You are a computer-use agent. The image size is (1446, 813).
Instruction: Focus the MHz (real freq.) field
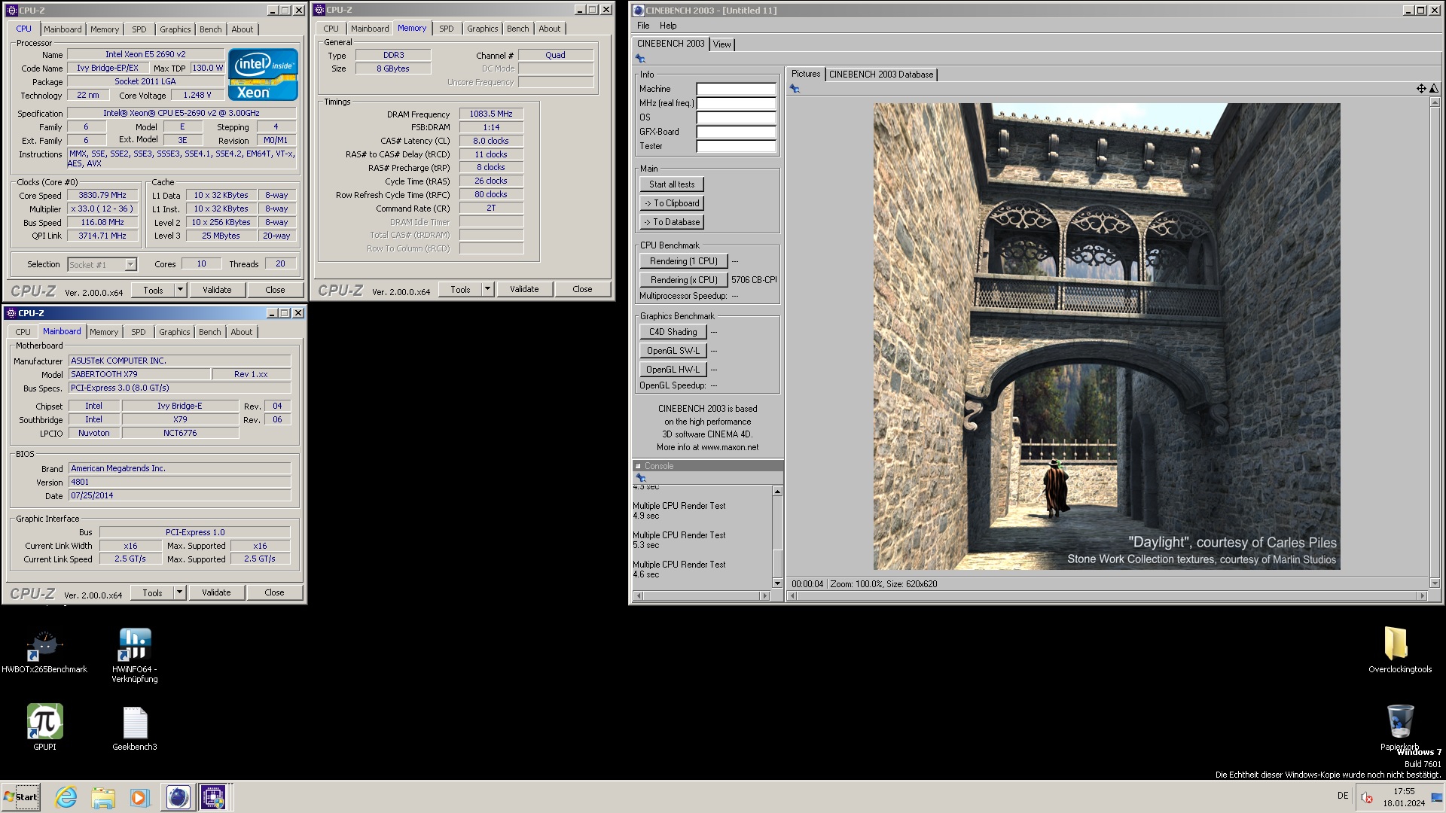(735, 103)
